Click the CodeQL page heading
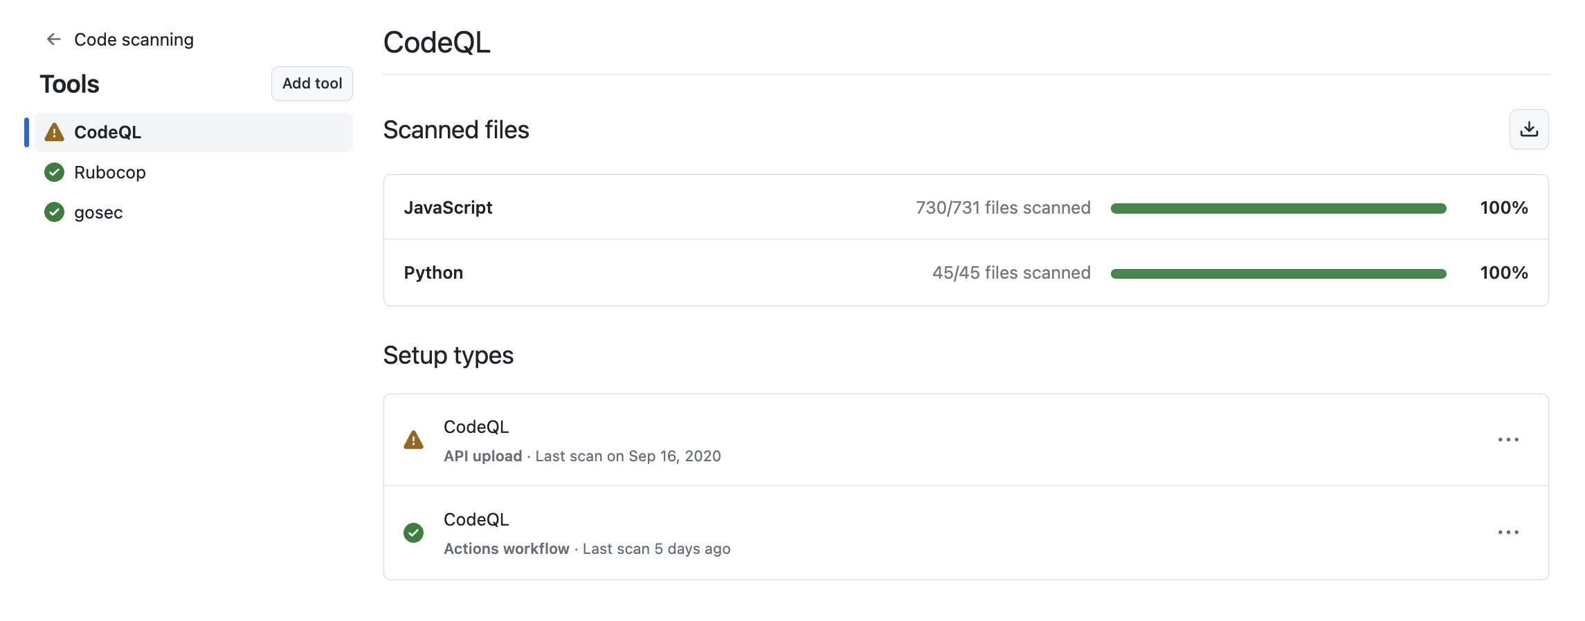The height and width of the screenshot is (621, 1585). (437, 43)
